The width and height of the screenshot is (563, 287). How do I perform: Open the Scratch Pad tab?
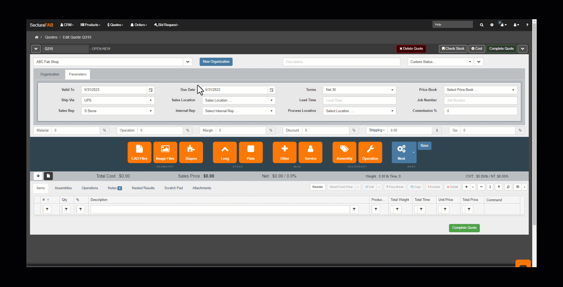coord(173,188)
